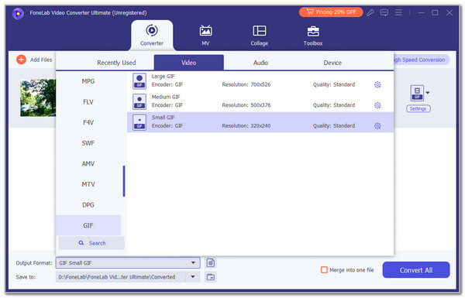This screenshot has width=465, height=298.
Task: Select the Audio format tab
Action: coord(260,63)
